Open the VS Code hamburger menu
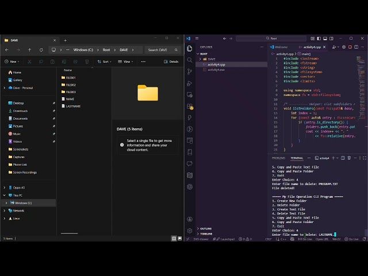Image resolution: width=368 pixels, height=276 pixels. (197, 39)
